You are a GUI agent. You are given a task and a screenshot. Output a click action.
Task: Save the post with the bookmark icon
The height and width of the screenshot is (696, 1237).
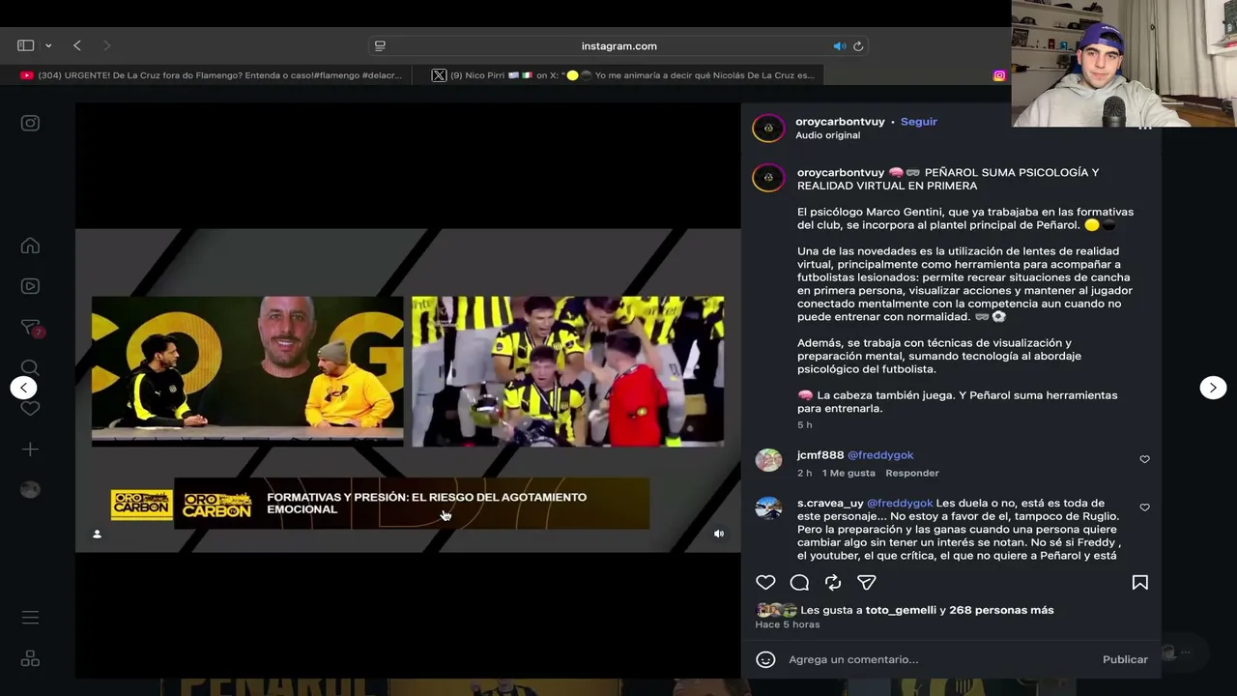1140,582
